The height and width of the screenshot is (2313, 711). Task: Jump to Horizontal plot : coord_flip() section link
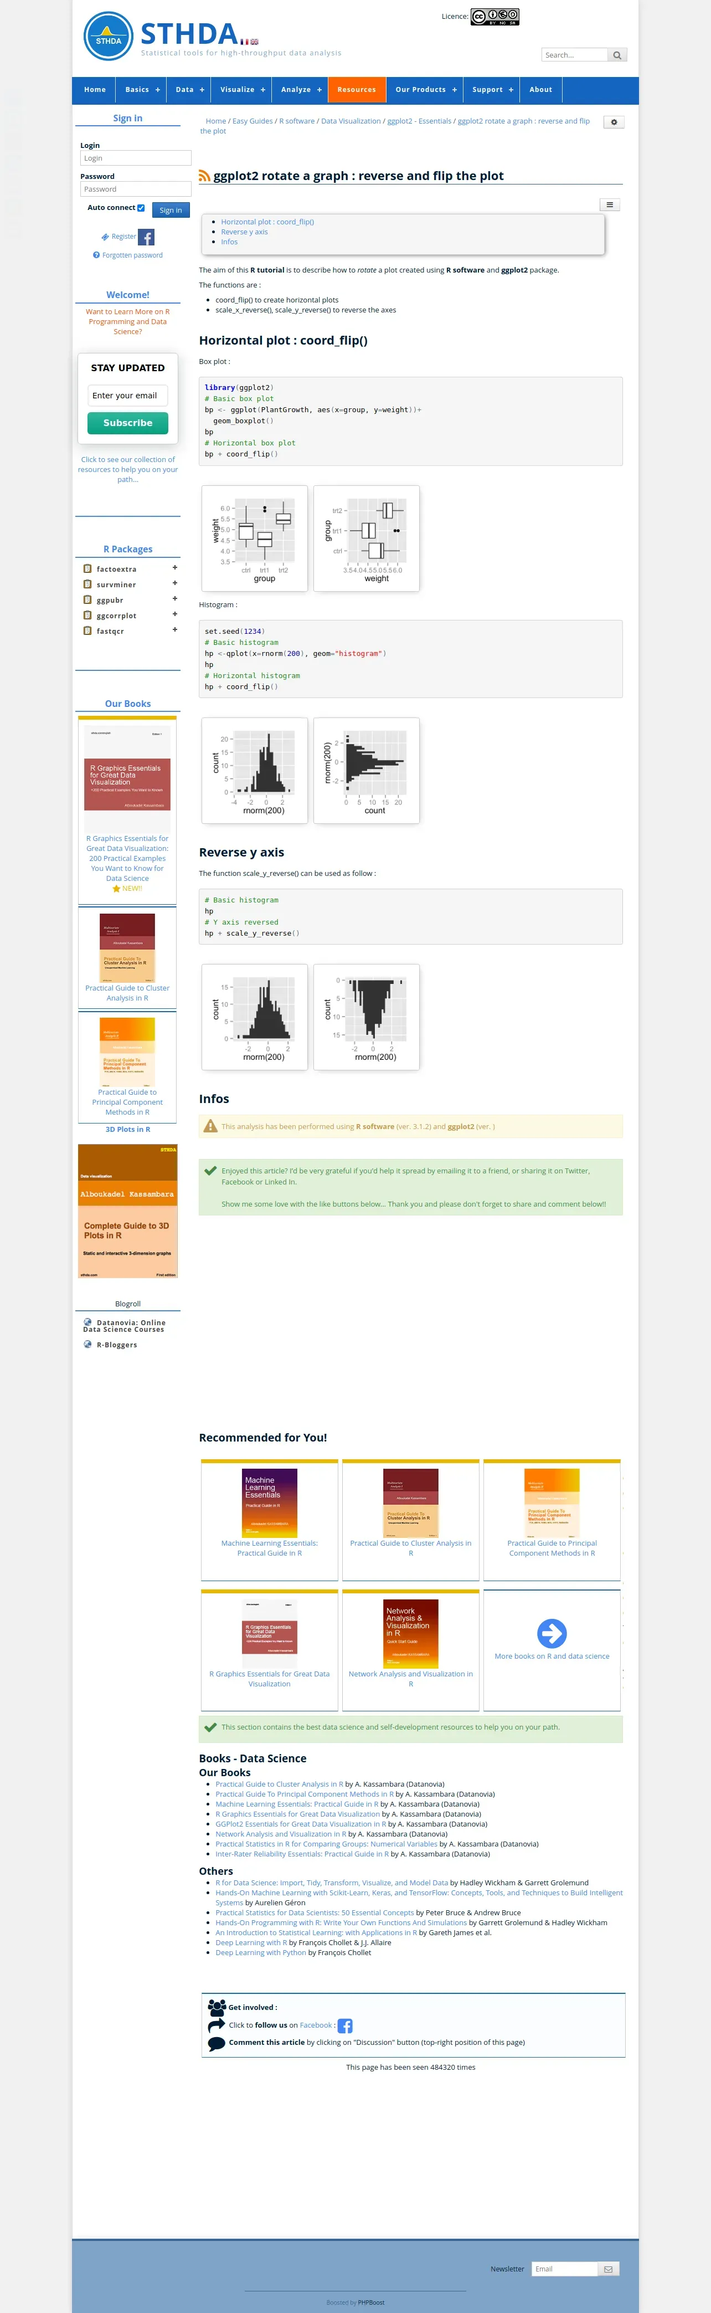click(267, 222)
